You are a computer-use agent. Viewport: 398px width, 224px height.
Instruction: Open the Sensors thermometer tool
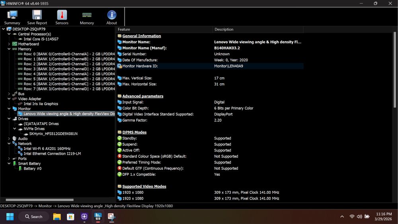(x=62, y=17)
